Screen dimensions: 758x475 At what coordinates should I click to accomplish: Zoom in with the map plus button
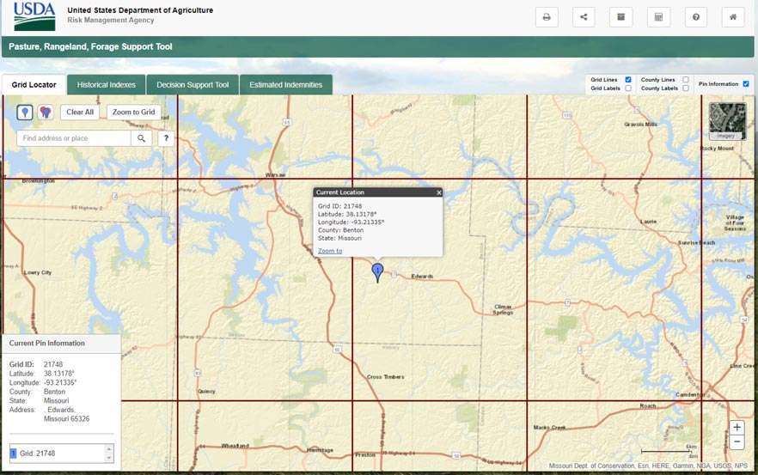[737, 428]
